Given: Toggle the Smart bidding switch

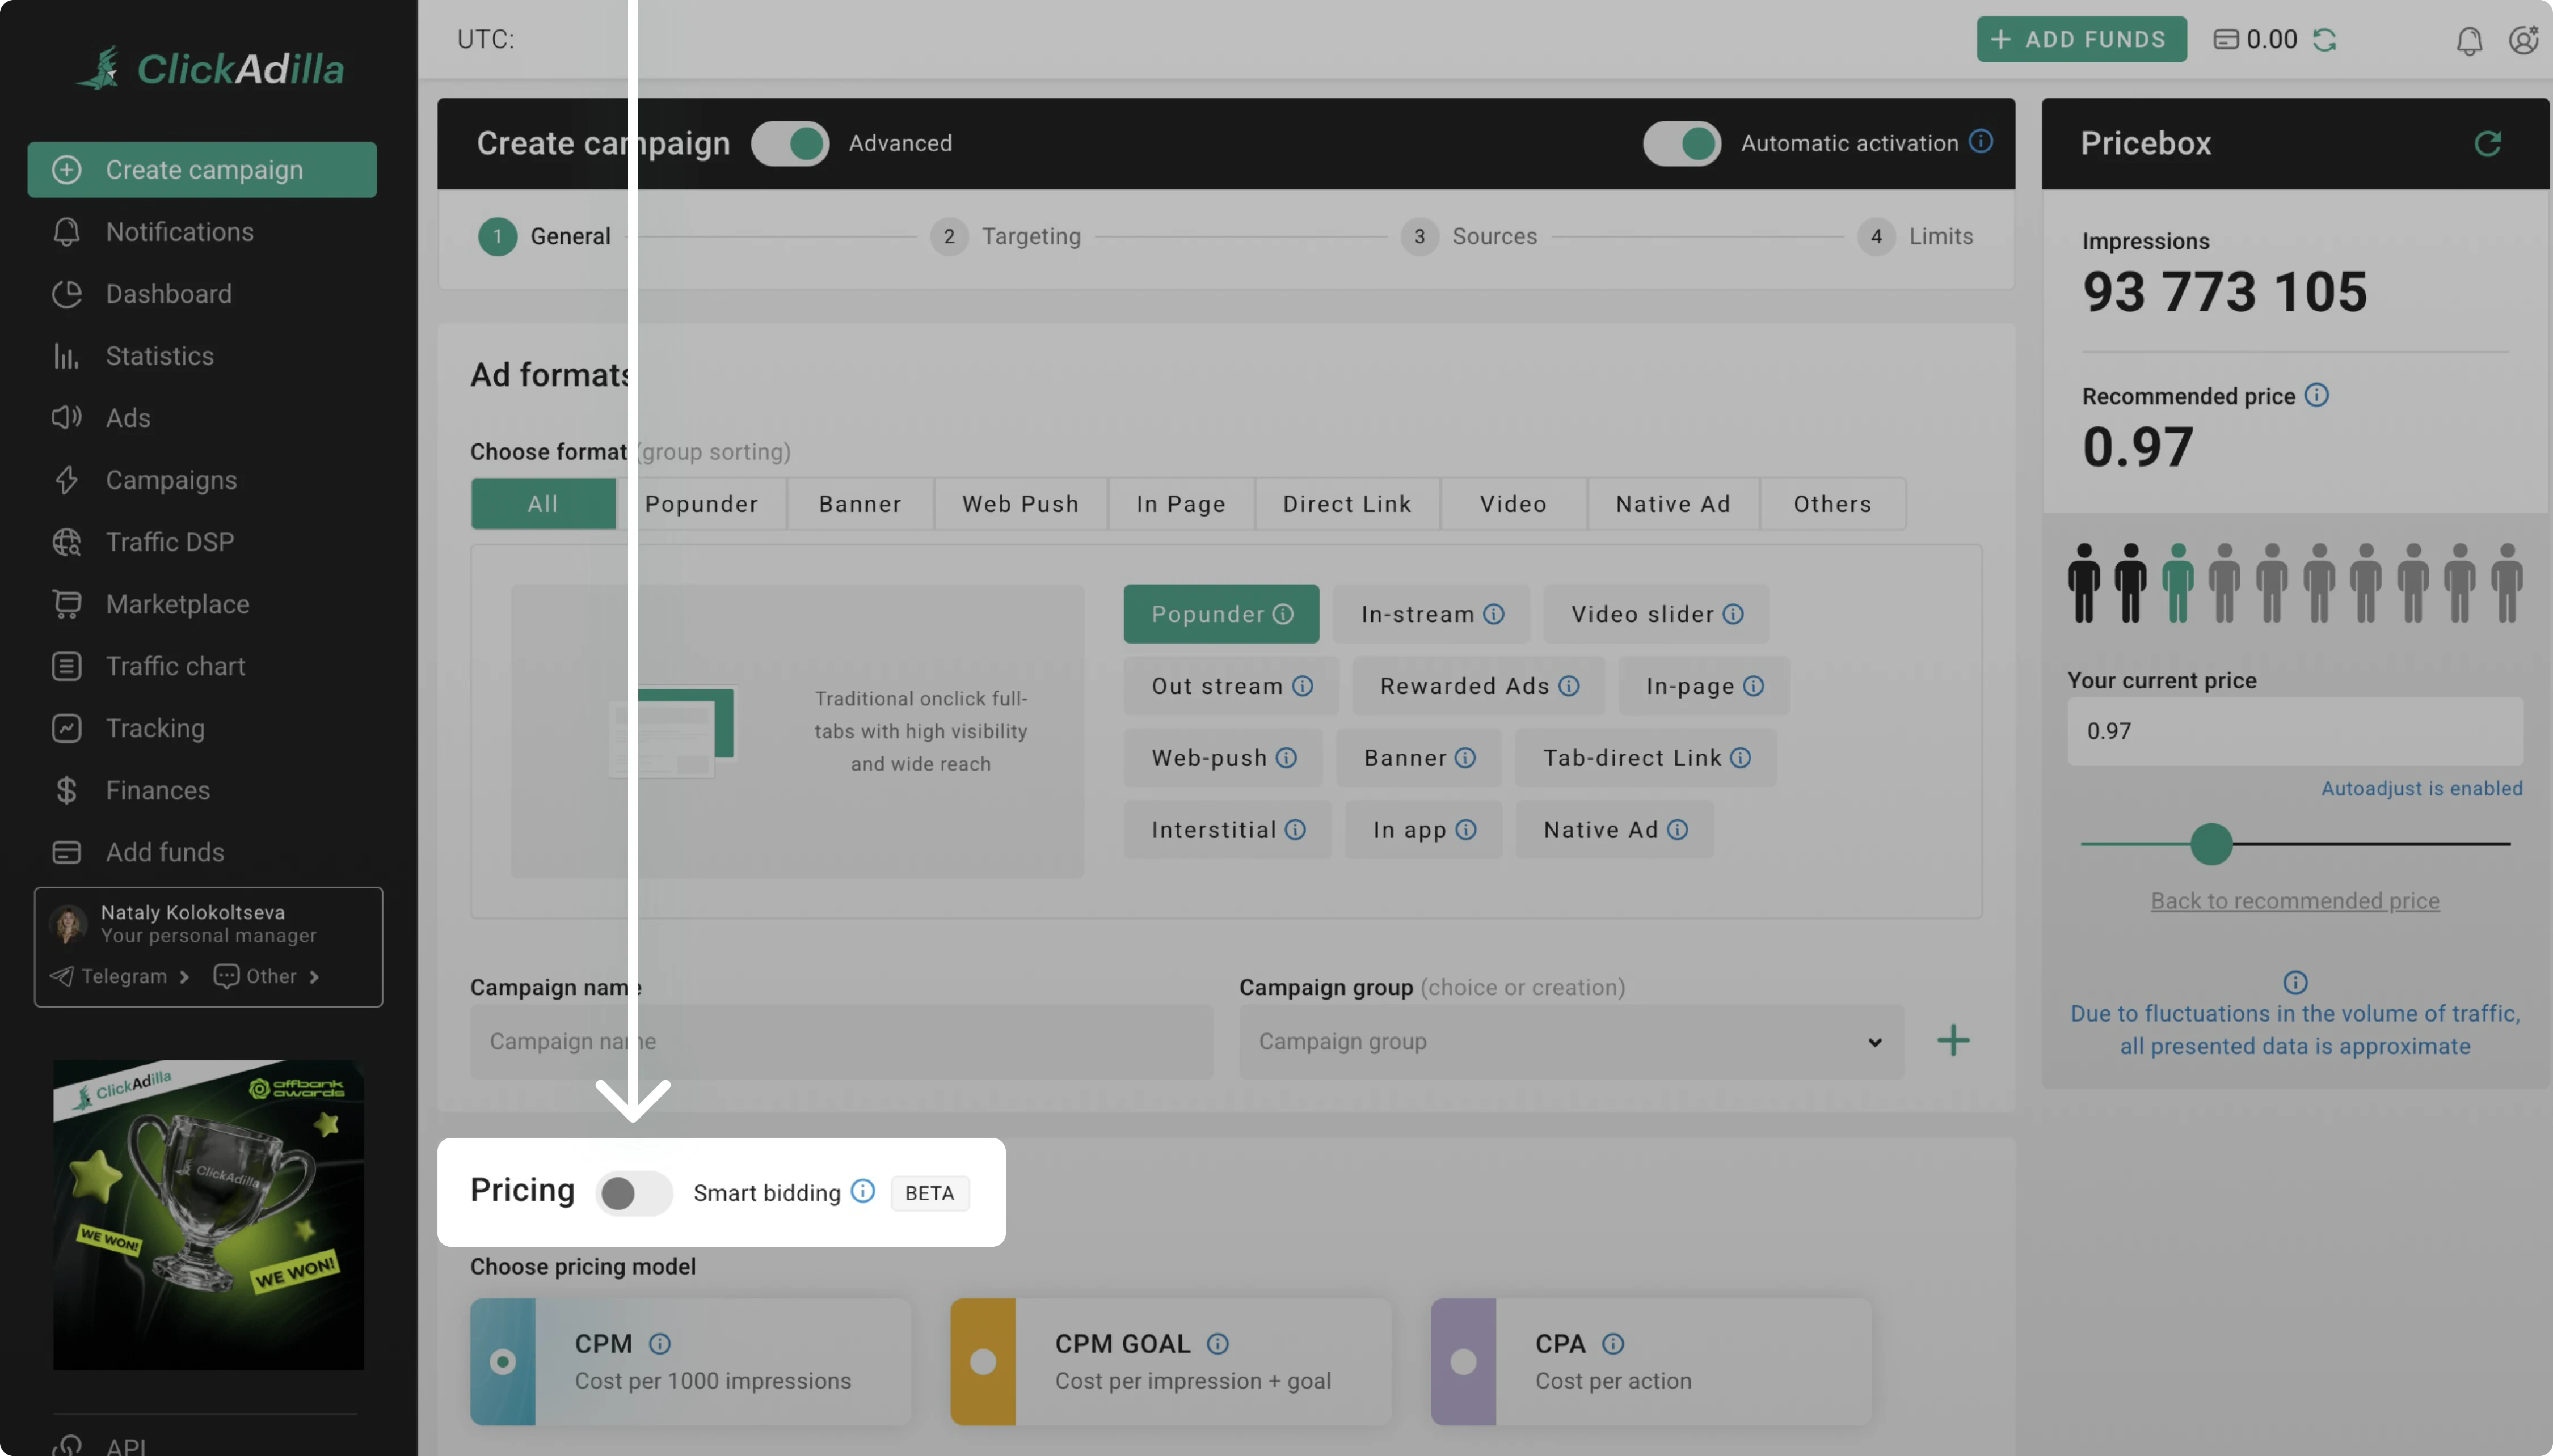Looking at the screenshot, I should pos(633,1193).
